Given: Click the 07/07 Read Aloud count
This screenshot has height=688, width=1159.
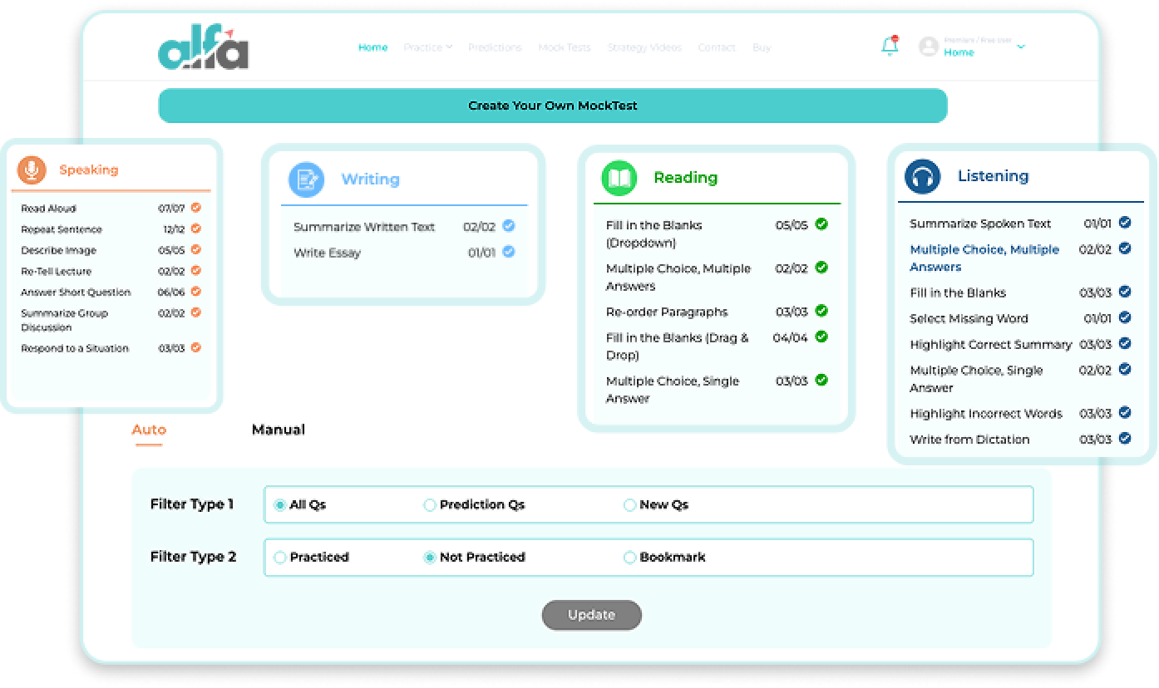Looking at the screenshot, I should point(171,209).
